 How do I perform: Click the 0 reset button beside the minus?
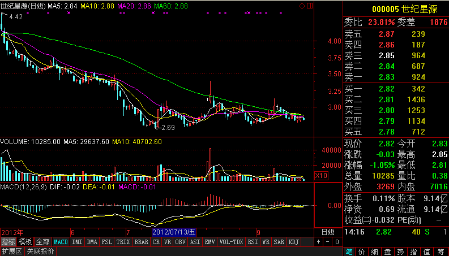[x=336, y=242]
